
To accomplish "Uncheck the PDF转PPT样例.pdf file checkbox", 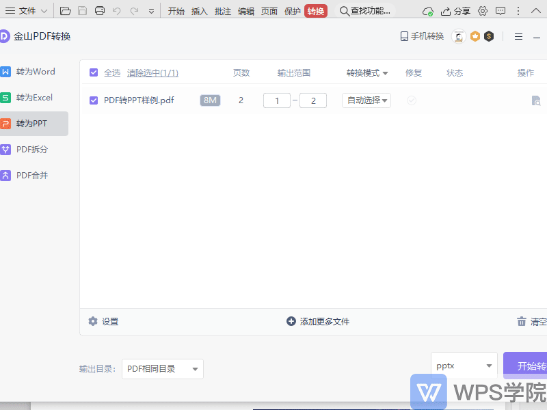I will point(94,100).
